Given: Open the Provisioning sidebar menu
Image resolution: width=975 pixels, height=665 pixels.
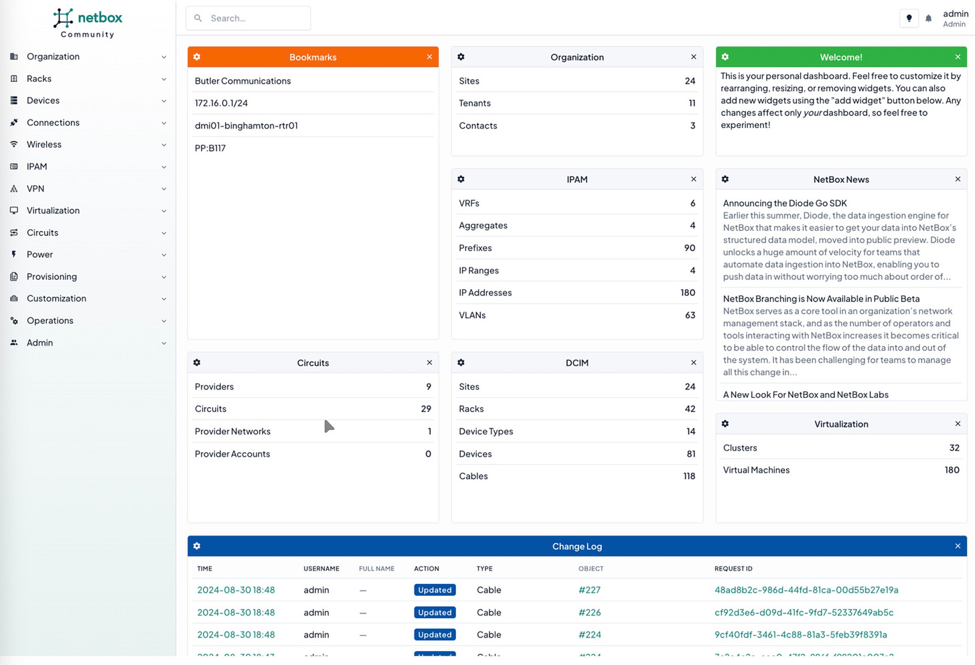Looking at the screenshot, I should [x=88, y=277].
